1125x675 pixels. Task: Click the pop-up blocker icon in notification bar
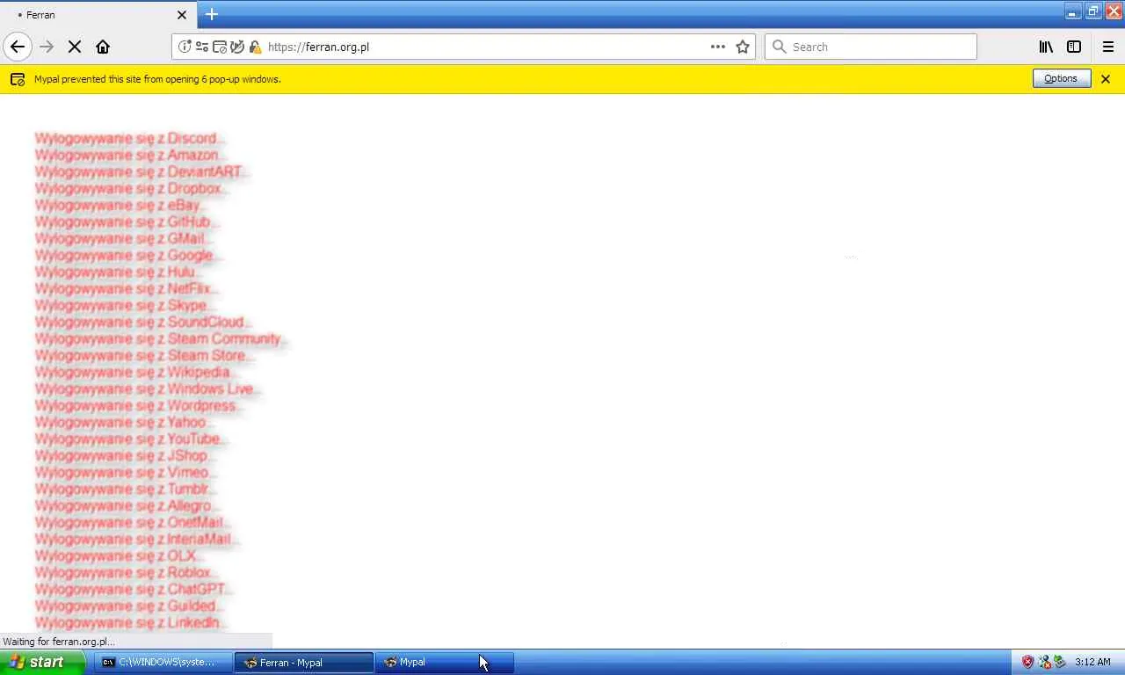tap(18, 79)
